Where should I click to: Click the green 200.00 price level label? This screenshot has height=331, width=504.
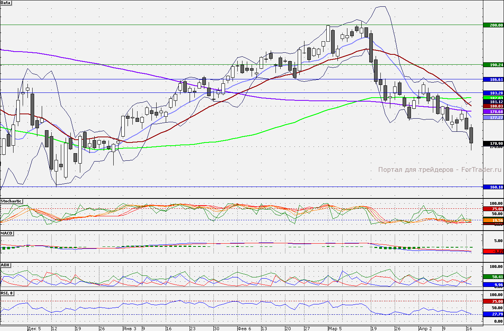493,25
